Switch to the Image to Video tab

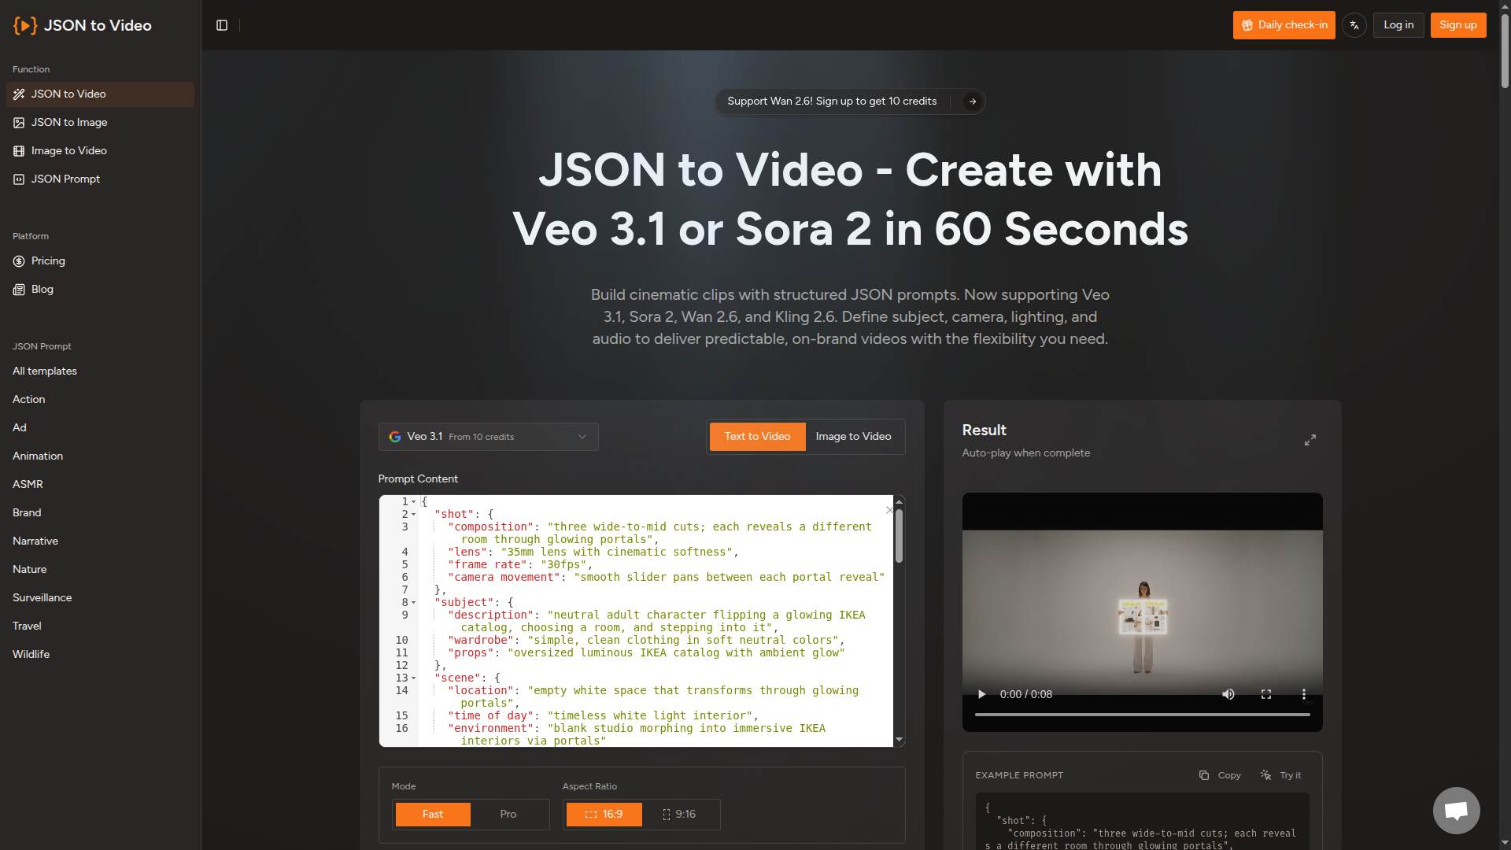[853, 436]
